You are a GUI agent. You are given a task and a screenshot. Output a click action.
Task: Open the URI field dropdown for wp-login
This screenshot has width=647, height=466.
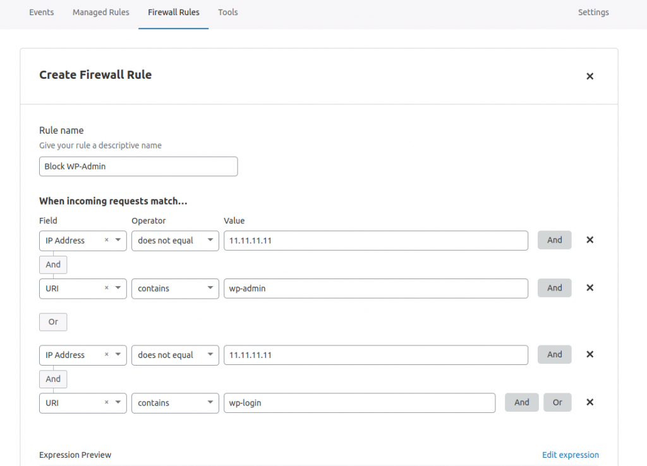pos(118,402)
